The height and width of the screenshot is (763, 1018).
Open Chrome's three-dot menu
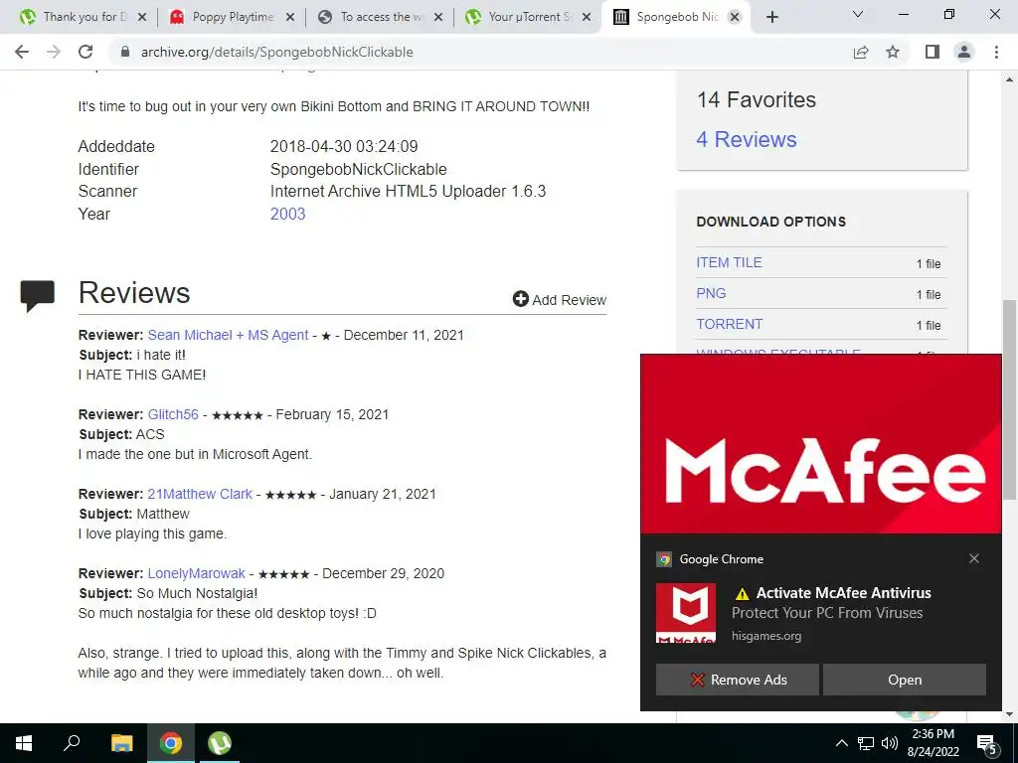(x=996, y=52)
